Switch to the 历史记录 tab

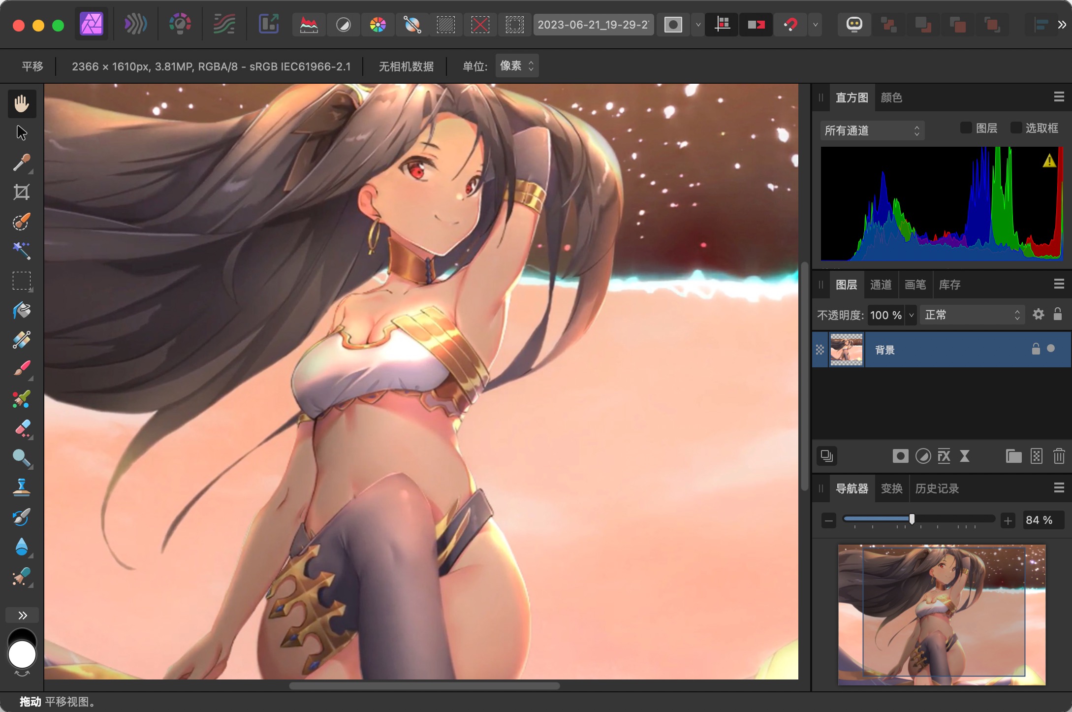[x=937, y=488]
